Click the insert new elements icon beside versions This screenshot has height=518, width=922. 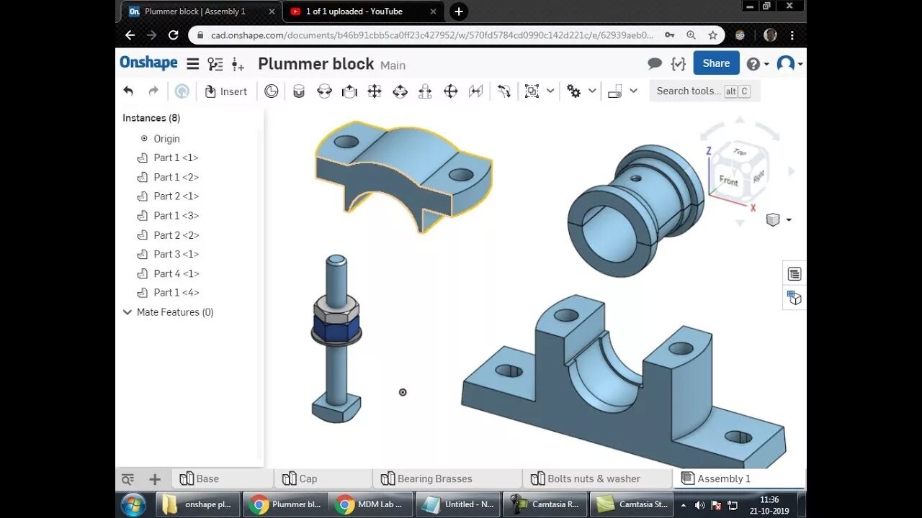pos(238,64)
